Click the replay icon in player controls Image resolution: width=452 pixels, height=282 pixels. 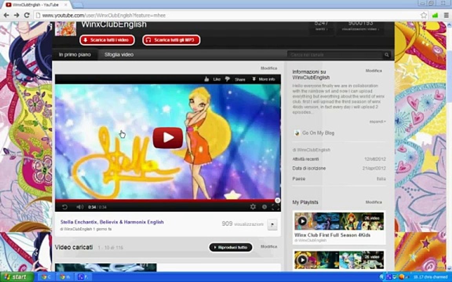(65, 207)
